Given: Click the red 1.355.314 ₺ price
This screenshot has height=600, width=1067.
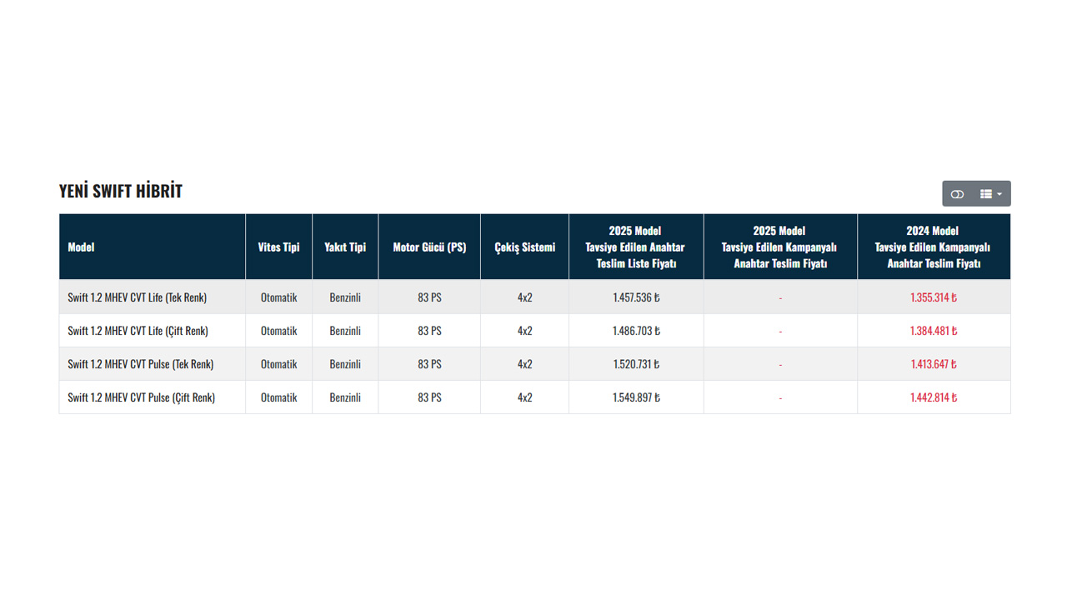Looking at the screenshot, I should coord(934,297).
